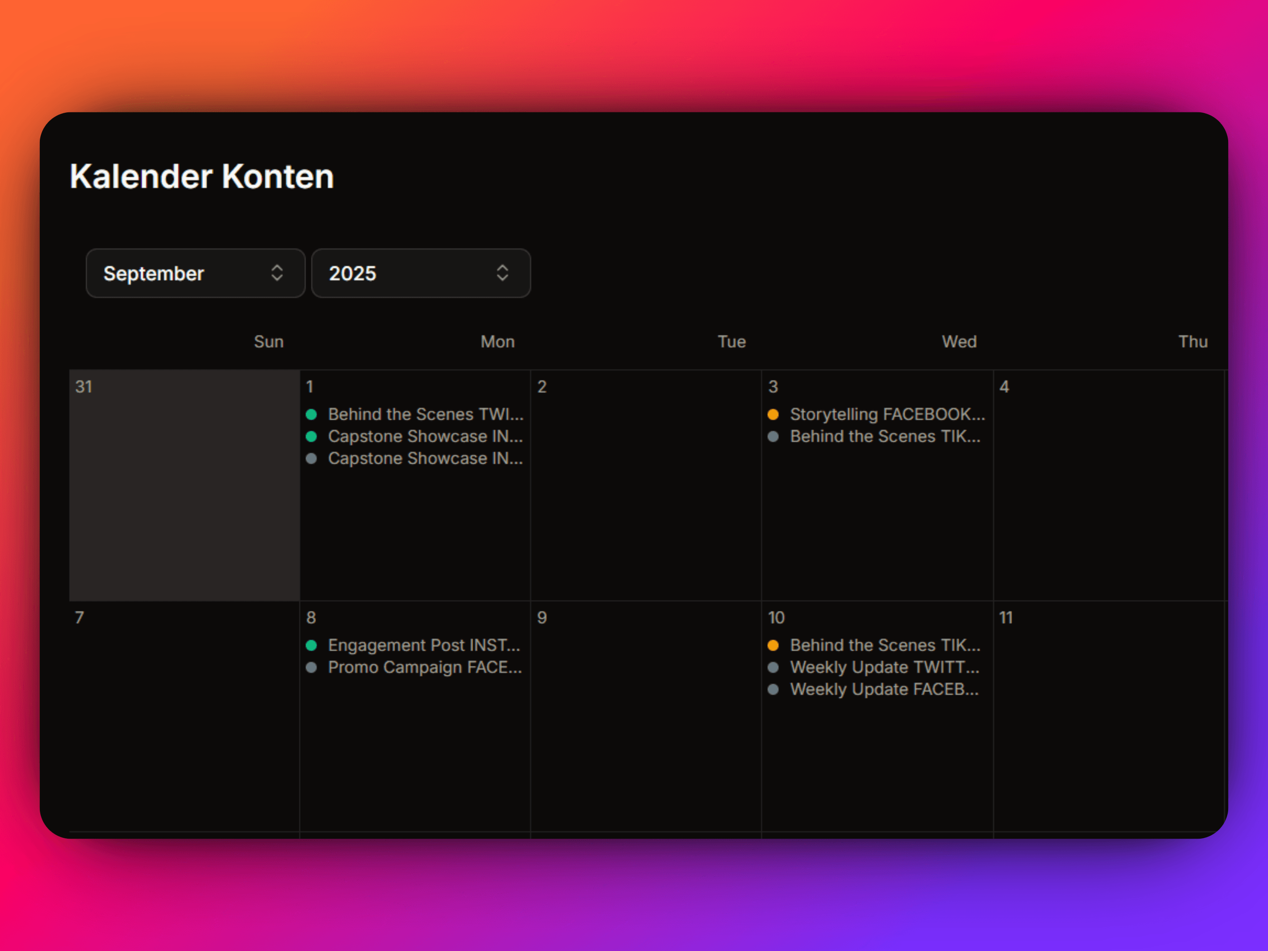
Task: Select empty day 2 calendar cell
Action: pyautogui.click(x=645, y=493)
